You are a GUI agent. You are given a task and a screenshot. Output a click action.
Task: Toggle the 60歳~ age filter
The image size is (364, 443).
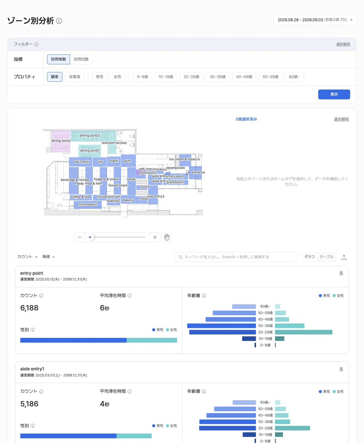[294, 77]
